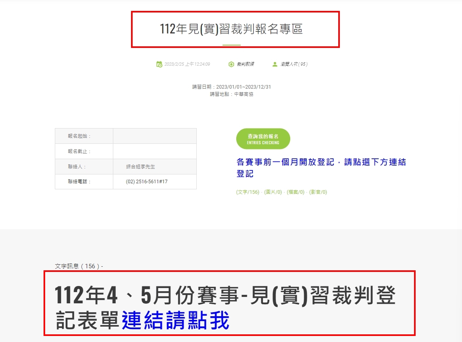Click the blue 各賽事前一個月開放登記 notice text
The image size is (462, 342).
point(321,168)
